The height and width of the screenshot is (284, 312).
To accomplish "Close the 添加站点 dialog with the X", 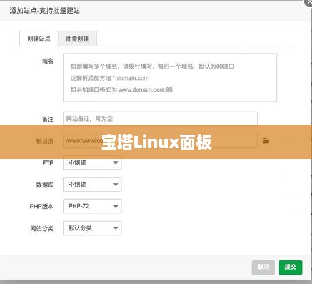I will [308, 2].
